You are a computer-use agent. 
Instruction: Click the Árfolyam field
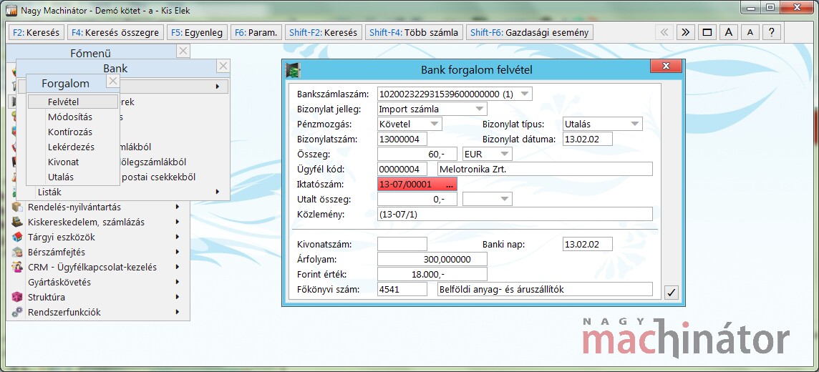(432, 259)
